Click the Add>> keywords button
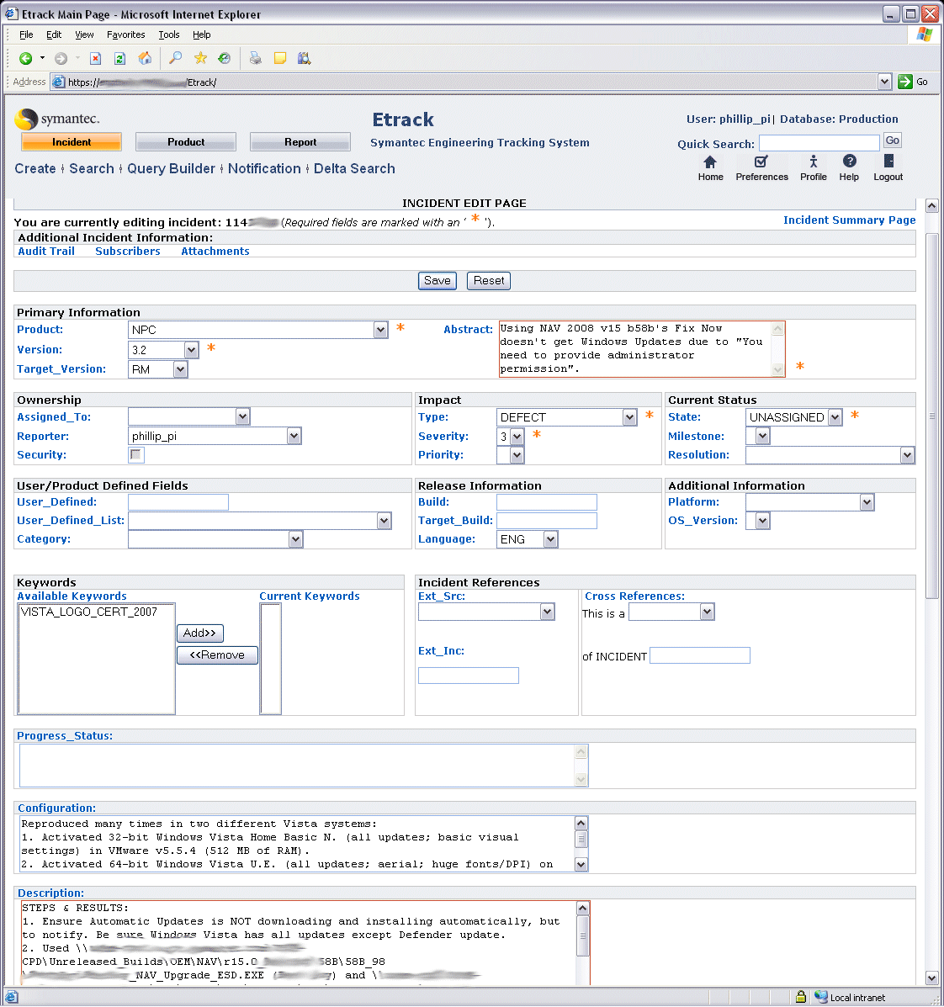Viewport: 944px width, 1007px height. tap(199, 633)
